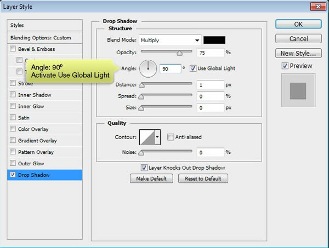Open the Contour picker dropdown arrow

click(x=157, y=137)
